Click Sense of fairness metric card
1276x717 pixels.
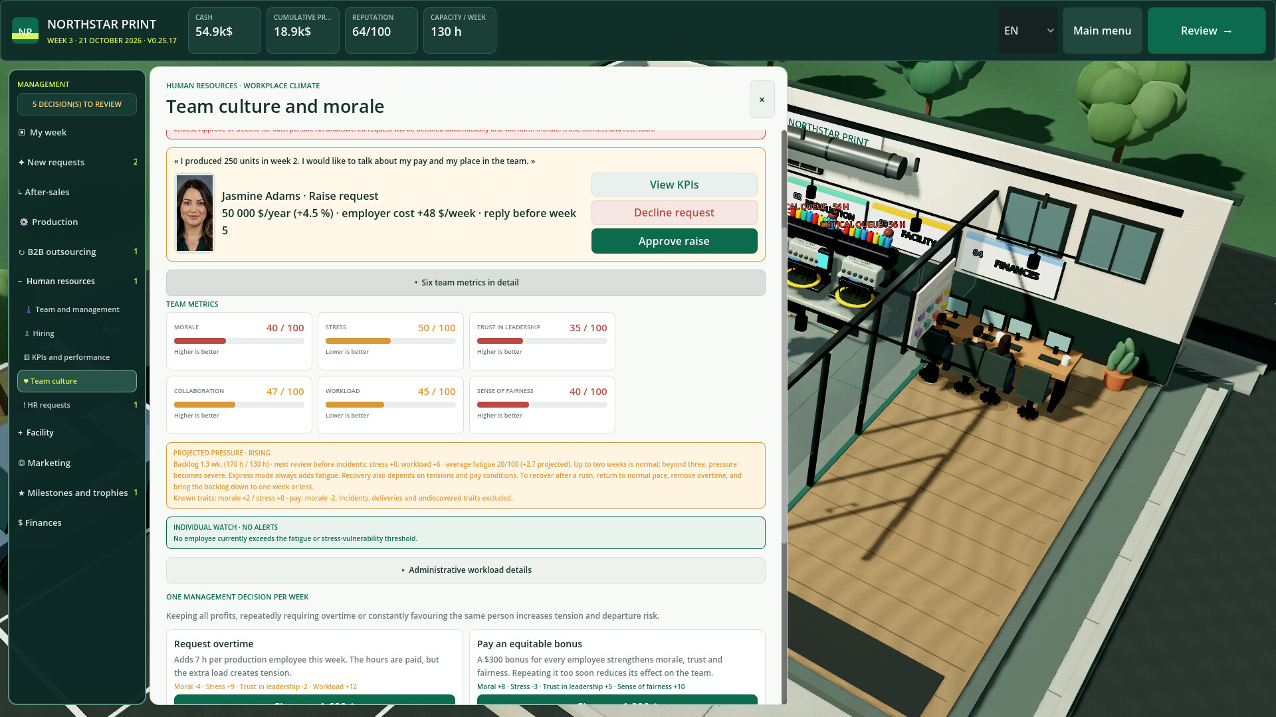point(542,405)
